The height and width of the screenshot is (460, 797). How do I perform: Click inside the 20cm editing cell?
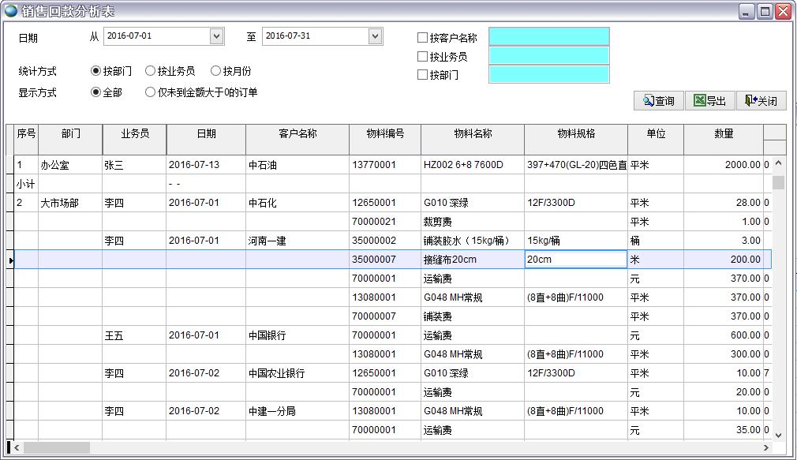click(575, 260)
